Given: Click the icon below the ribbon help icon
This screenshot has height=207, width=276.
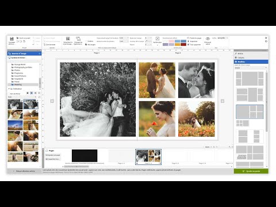Looking at the screenshot, I should coord(266,41).
